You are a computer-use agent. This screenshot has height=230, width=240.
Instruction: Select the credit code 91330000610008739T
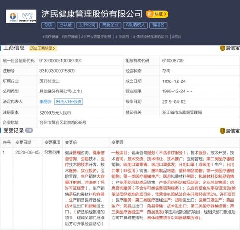(x=60, y=61)
